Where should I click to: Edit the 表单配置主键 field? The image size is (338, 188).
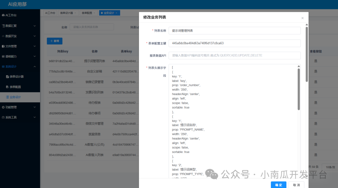[x=234, y=43]
